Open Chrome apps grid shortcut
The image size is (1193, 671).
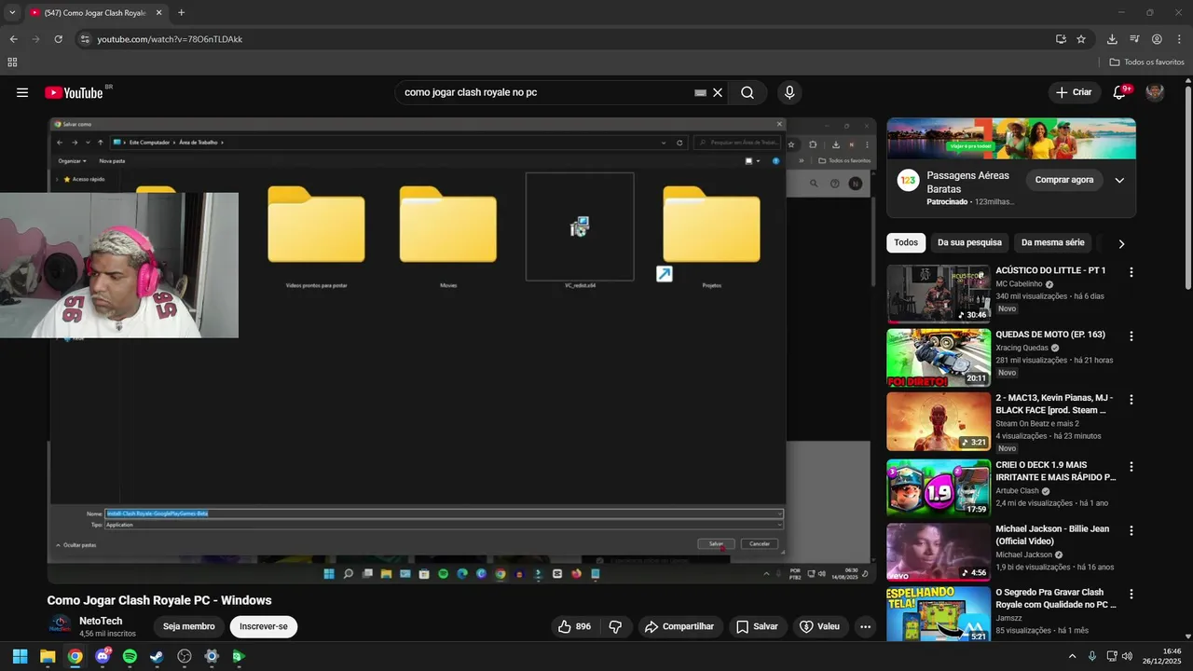12,62
